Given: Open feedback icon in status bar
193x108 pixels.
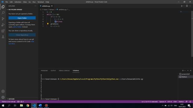Looking at the screenshot, I should (187, 102).
